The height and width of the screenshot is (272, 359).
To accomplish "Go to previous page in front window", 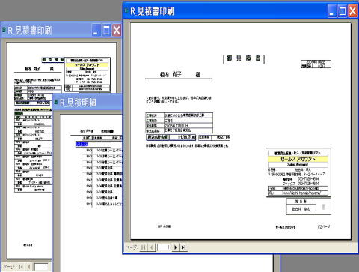I will click(x=152, y=247).
